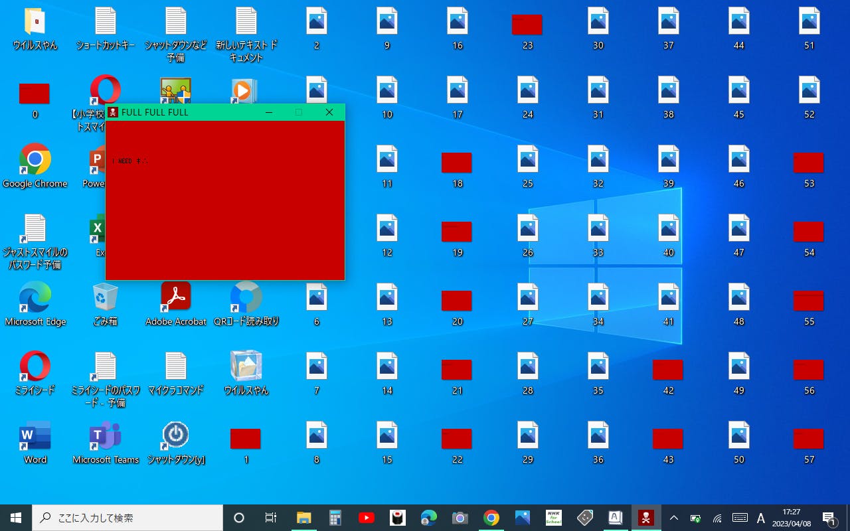850x531 pixels.
Task: Open the Calculator from the taskbar
Action: pos(335,518)
